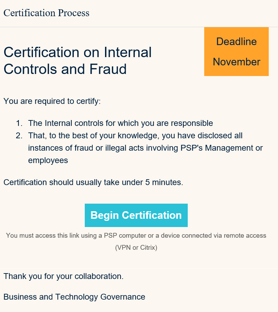Click the "(VPN or Citrix)" text
This screenshot has width=278, height=312.
pos(136,247)
